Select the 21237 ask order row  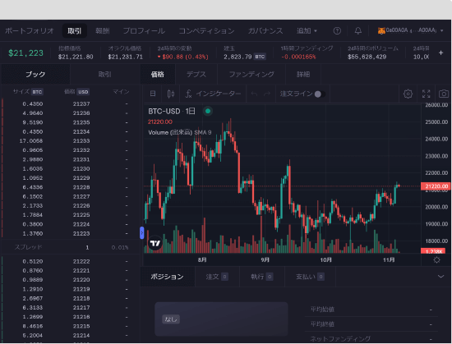pos(71,104)
